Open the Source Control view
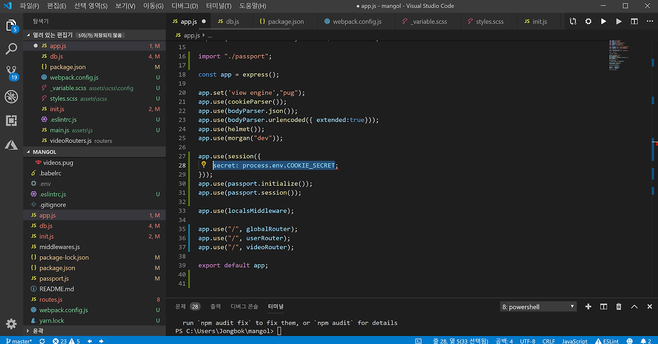The width and height of the screenshot is (658, 344). pos(11,71)
